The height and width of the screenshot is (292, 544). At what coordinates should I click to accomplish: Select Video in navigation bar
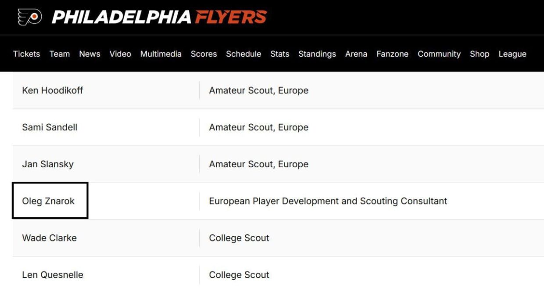(x=120, y=54)
